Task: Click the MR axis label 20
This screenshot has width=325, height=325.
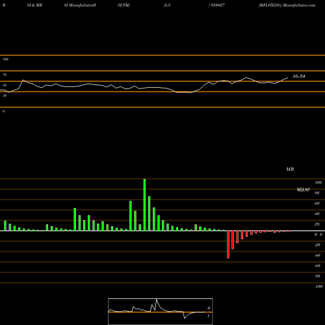Action: click(x=317, y=224)
